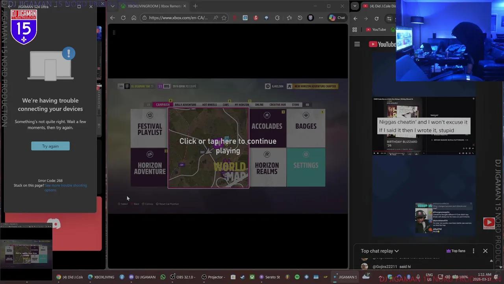Open the YouTube hamburger guide menu

tap(357, 44)
